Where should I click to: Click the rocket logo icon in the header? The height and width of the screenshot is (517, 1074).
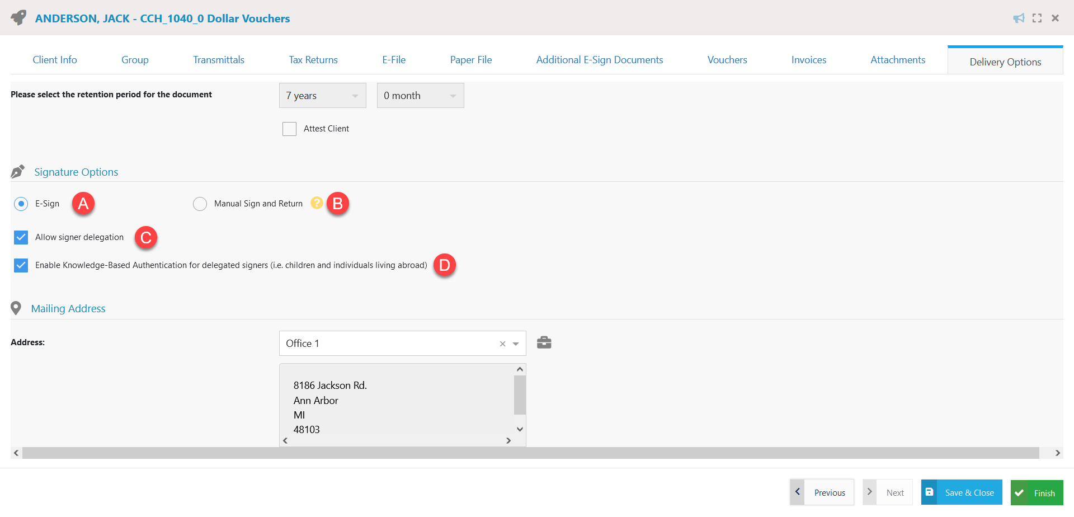pyautogui.click(x=17, y=17)
